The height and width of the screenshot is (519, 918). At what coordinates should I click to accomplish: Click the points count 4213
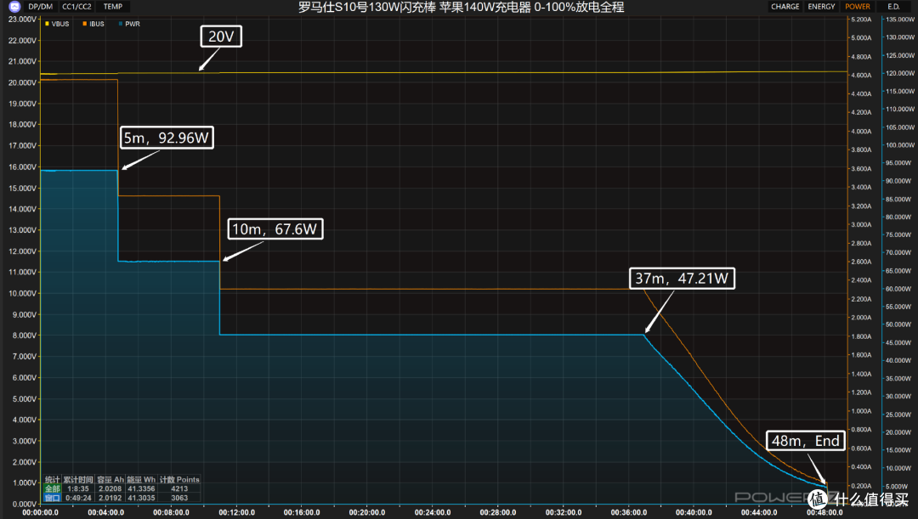tap(179, 488)
